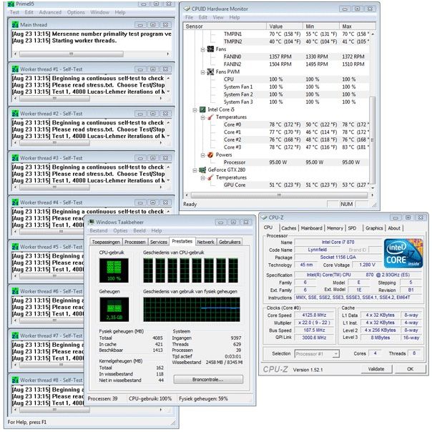Click the Broncontrole button

click(x=208, y=380)
